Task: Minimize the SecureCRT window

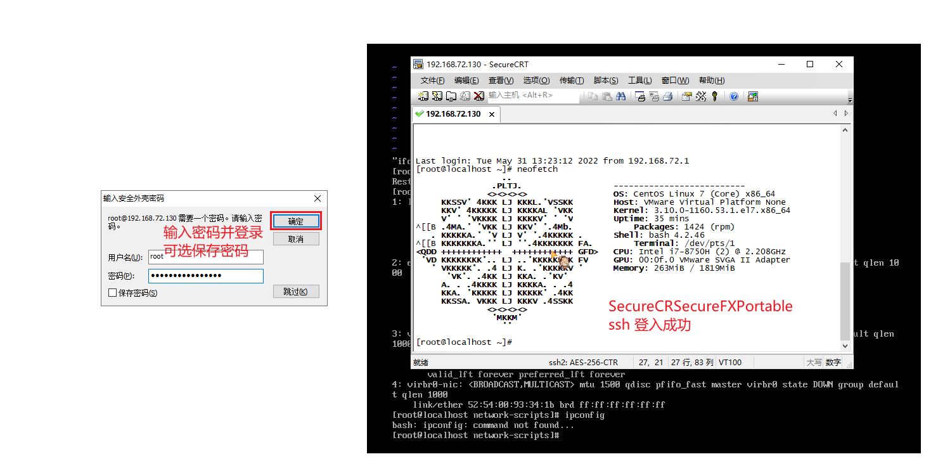Action: (781, 64)
